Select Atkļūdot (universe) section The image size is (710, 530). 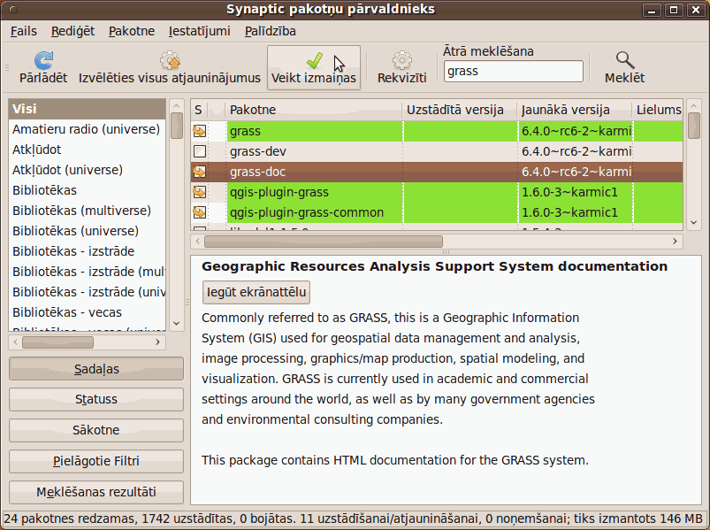[87, 170]
